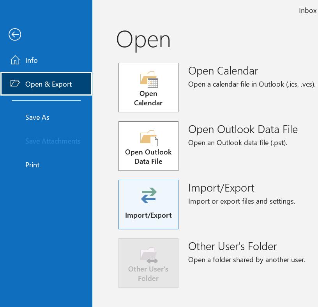Click the disabled Other User's Folder button label

coord(148,274)
